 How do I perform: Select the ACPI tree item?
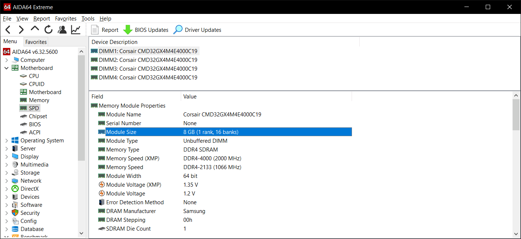click(35, 132)
